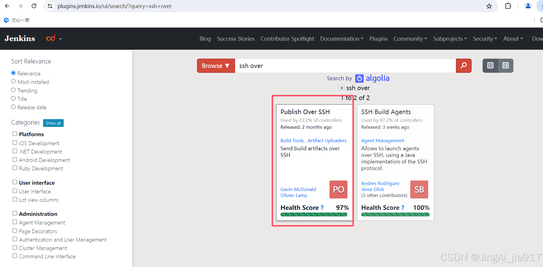Open the browser profile avatar
The width and height of the screenshot is (543, 267).
[528, 6]
